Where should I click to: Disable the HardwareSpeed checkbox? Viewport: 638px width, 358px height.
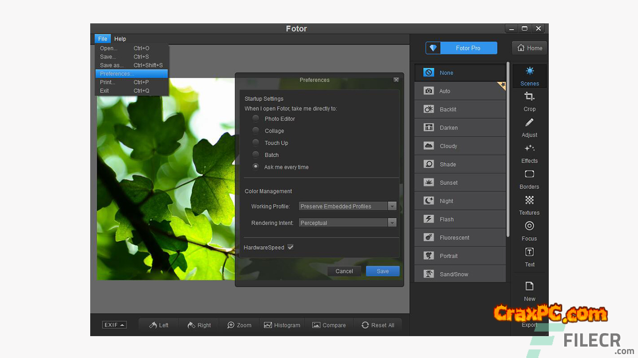coord(290,247)
